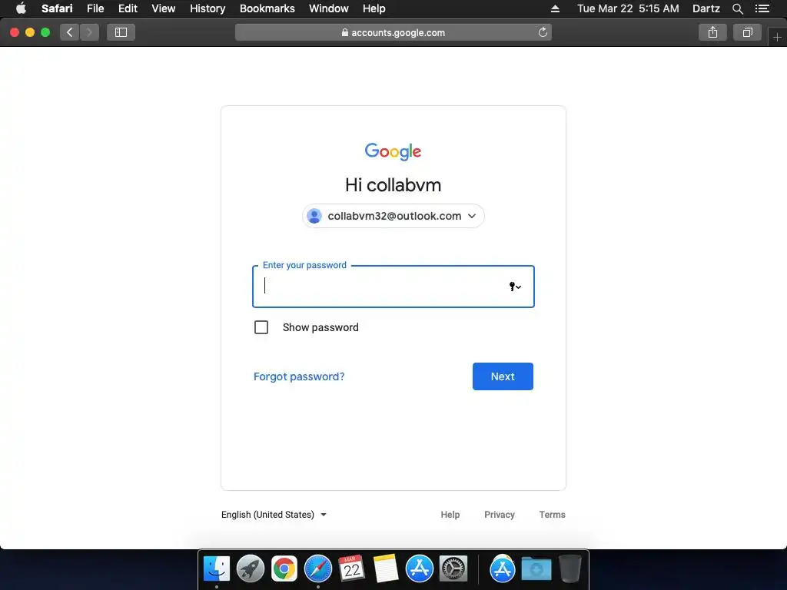Check the Show password checkbox

click(261, 327)
